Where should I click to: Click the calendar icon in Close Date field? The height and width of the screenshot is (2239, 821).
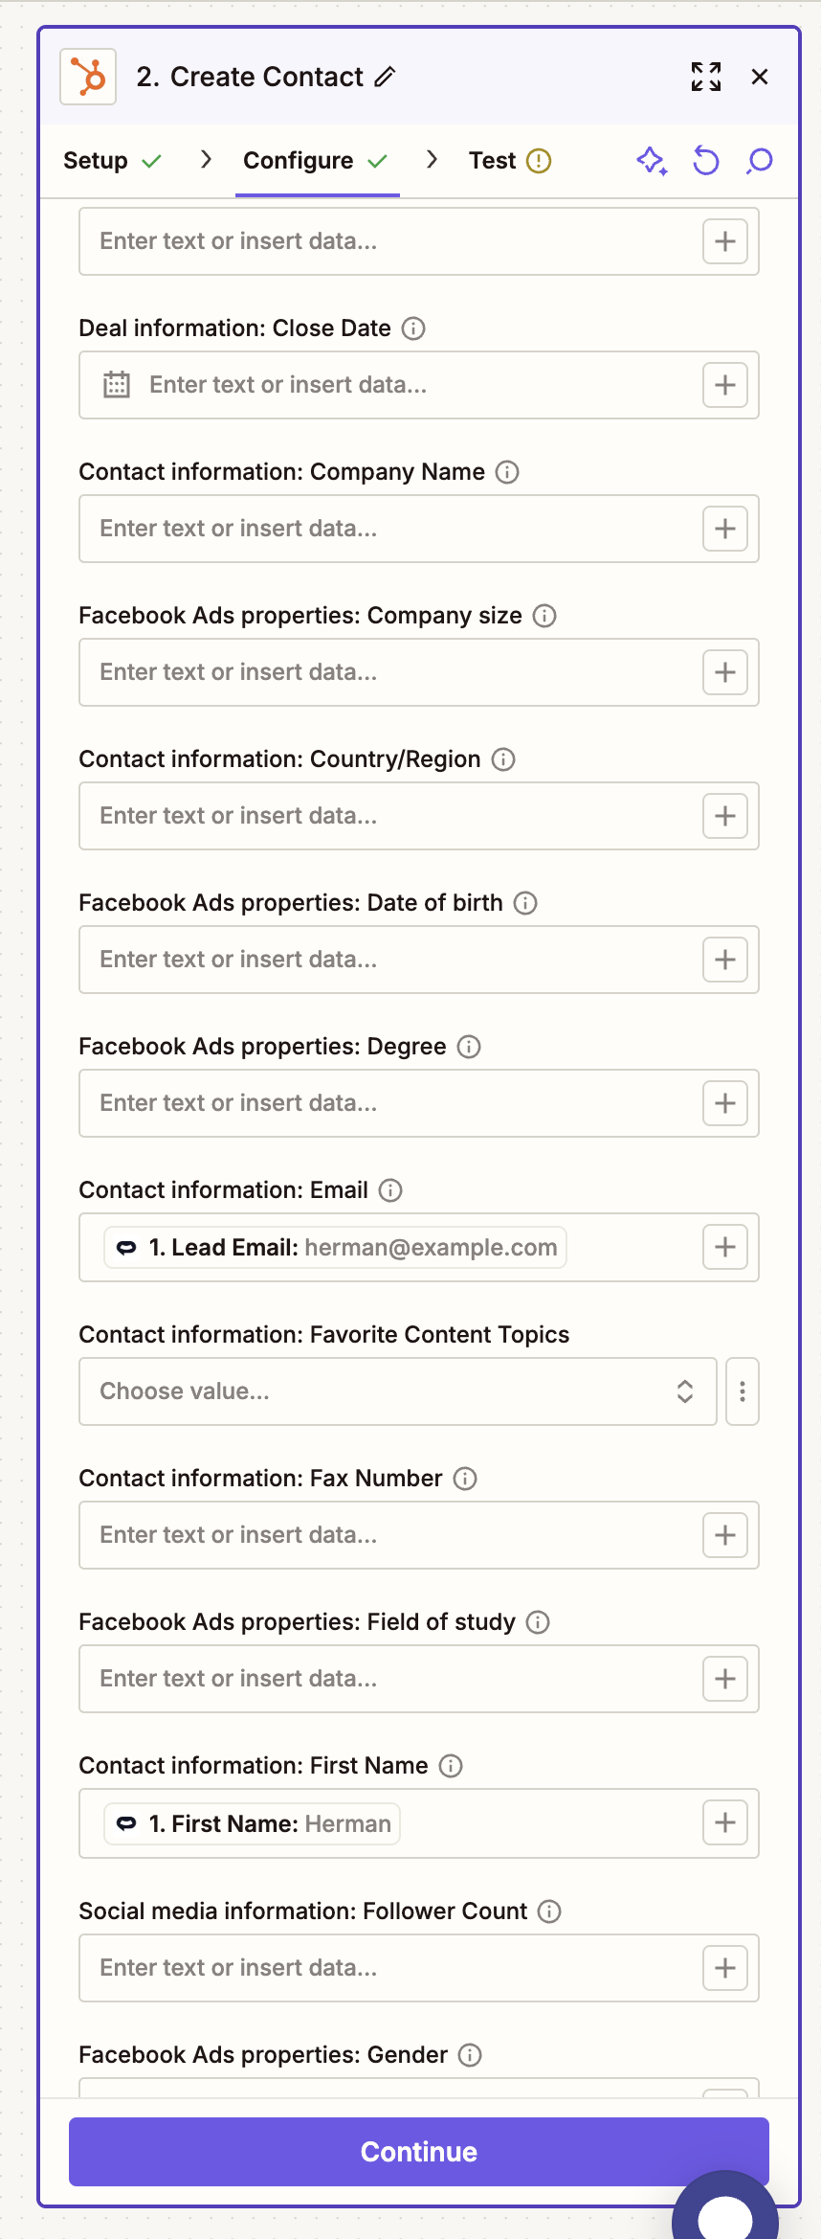(117, 385)
